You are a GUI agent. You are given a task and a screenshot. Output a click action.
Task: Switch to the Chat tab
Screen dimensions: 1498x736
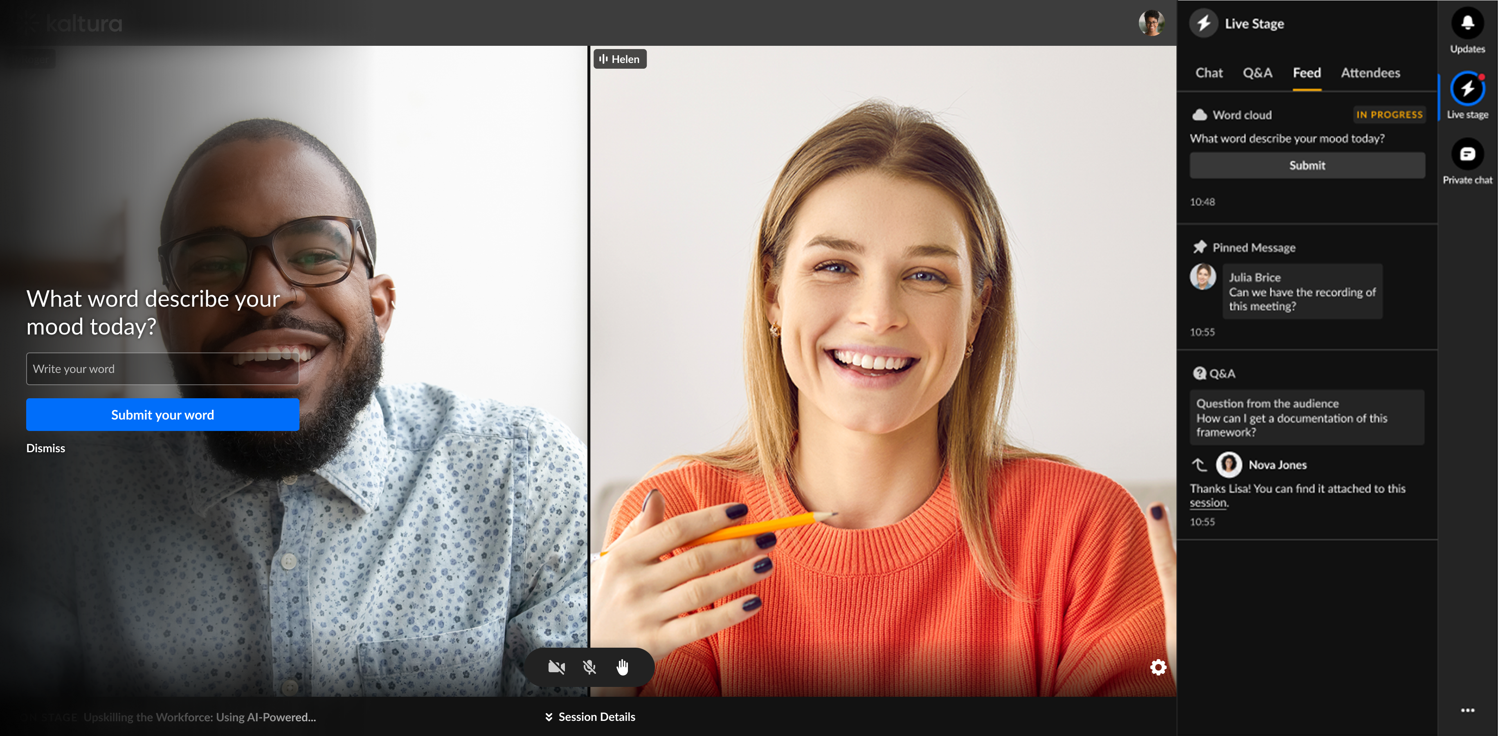(x=1208, y=73)
